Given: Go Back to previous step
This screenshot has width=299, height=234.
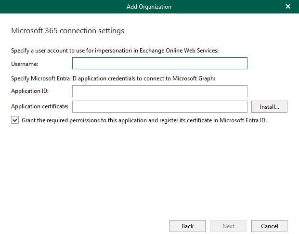Looking at the screenshot, I should coord(187,226).
